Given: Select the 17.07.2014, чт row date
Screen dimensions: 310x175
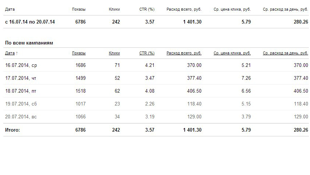Looking at the screenshot, I should tap(21, 78).
